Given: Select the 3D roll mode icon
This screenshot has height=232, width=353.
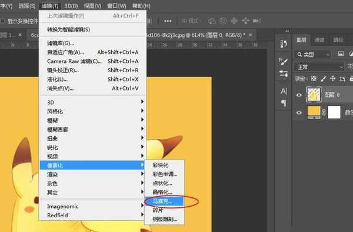Looking at the screenshot, I should 223,21.
